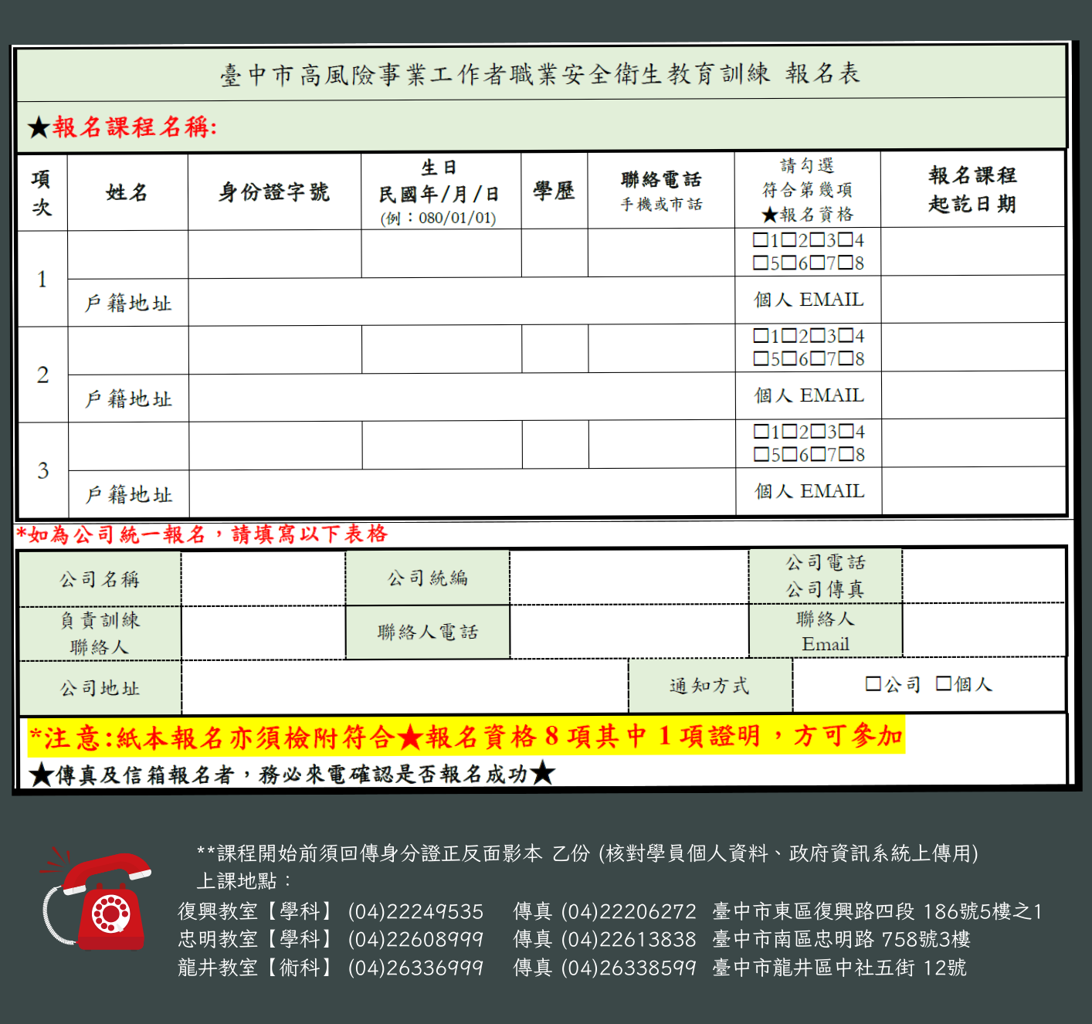Tick qualification box 5 in applicant 1 row
Screen dimensions: 1092x1024
coord(761,263)
